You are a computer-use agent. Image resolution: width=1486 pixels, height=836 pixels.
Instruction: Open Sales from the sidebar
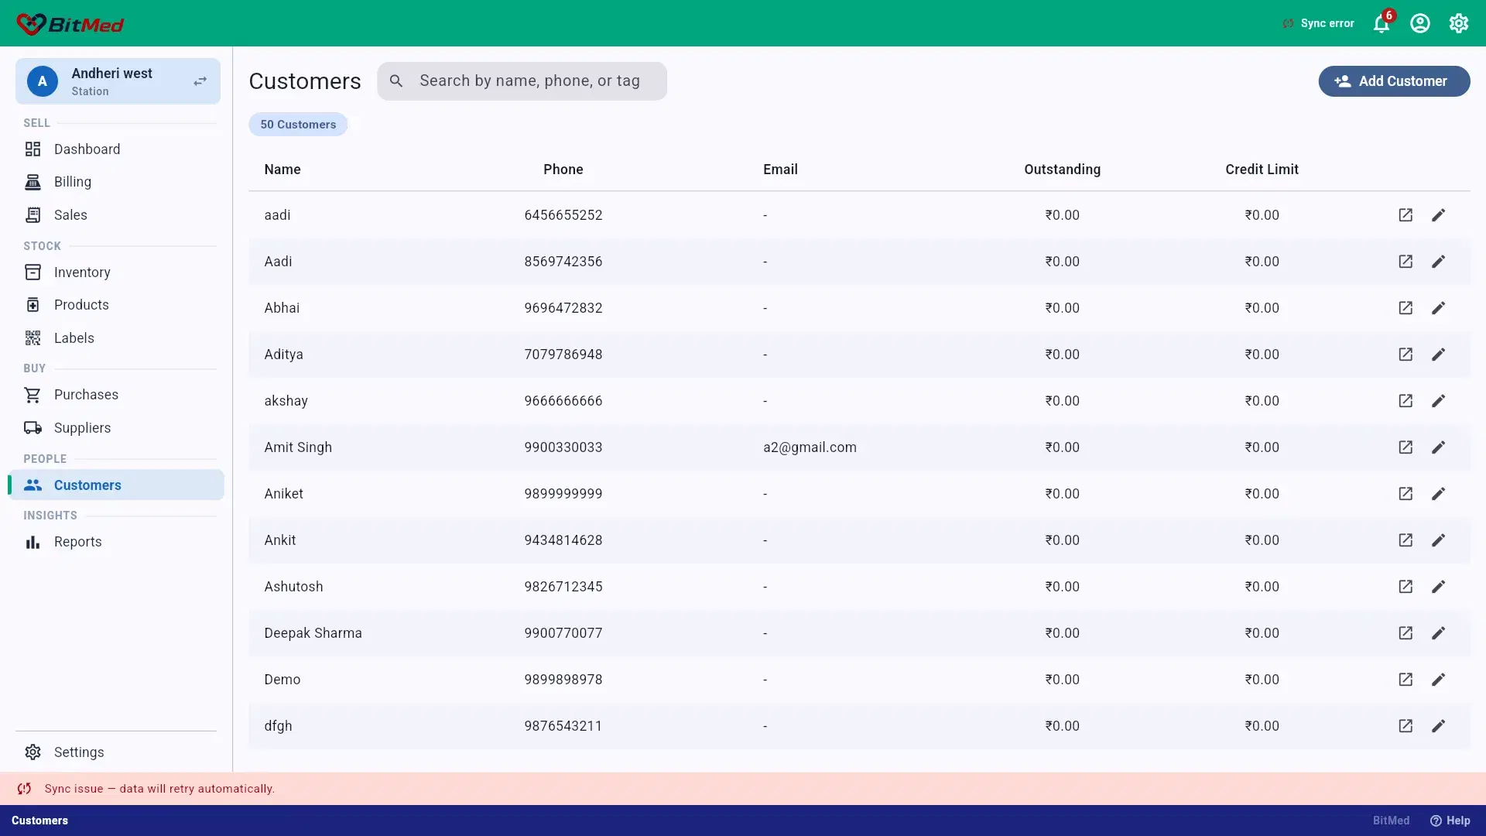pyautogui.click(x=116, y=215)
